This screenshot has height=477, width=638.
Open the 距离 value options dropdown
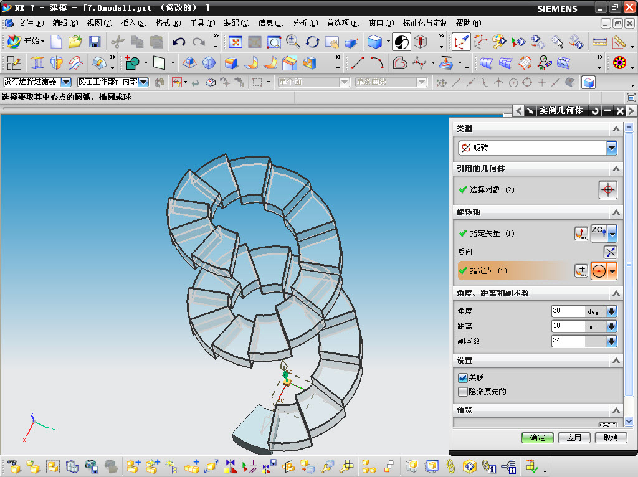tap(612, 326)
